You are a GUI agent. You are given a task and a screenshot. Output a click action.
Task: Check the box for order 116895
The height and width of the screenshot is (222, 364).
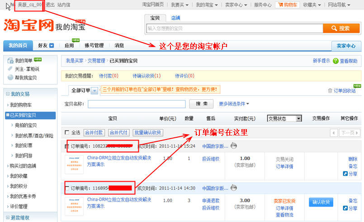[67, 188]
